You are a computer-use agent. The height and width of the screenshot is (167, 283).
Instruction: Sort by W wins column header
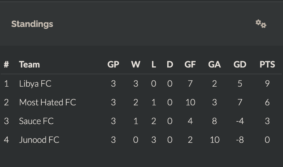click(136, 64)
